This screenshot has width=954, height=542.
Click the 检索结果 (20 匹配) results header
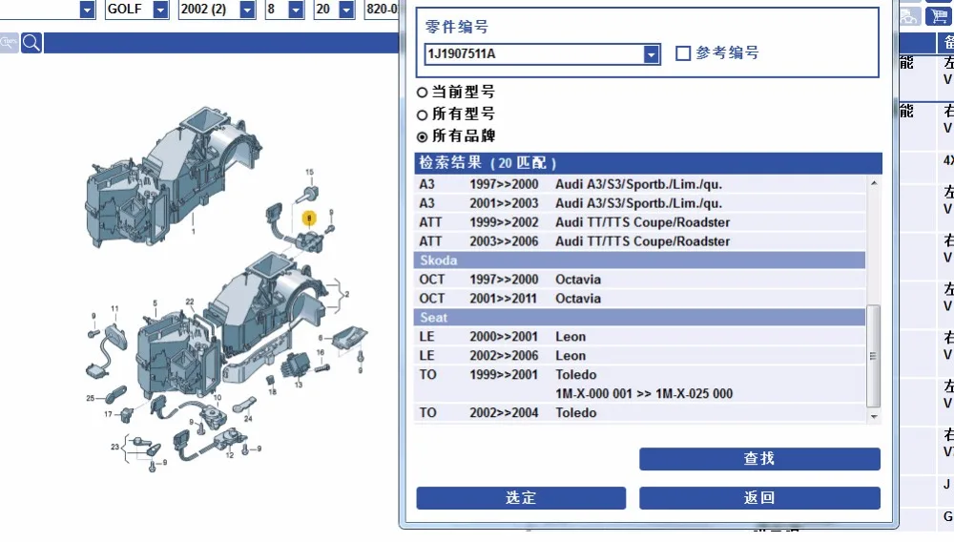point(649,163)
